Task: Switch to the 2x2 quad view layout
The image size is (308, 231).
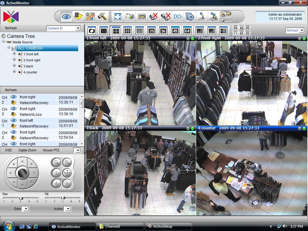Action: coord(115,31)
